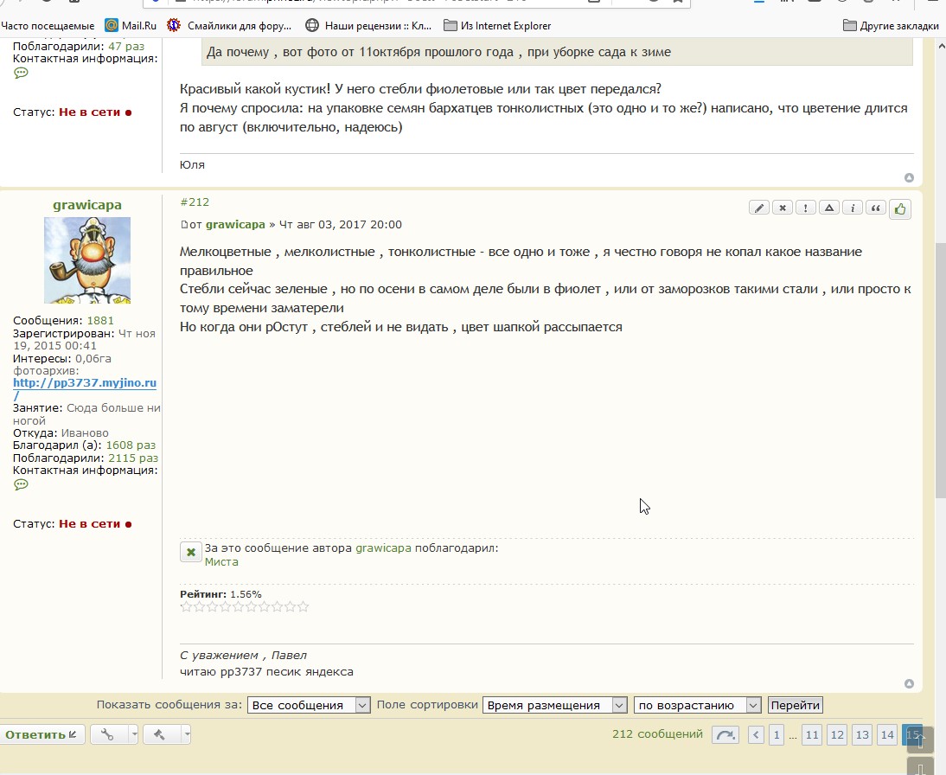This screenshot has height=775, width=946.
Task: Click the Ответить reply button
Action: (41, 734)
